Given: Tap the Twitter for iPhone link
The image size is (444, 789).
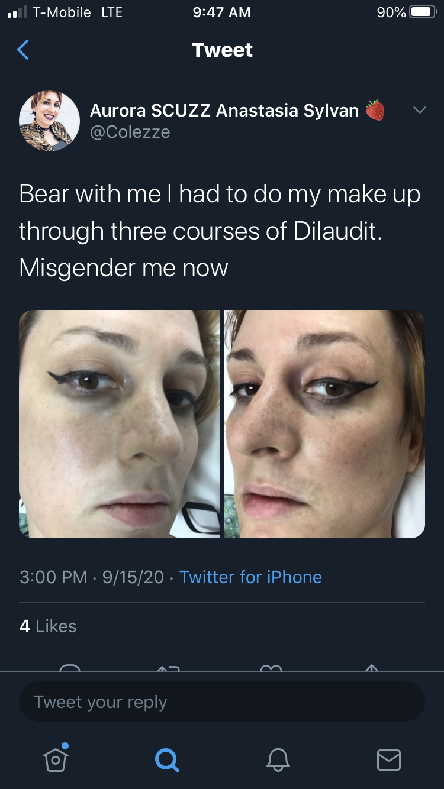Looking at the screenshot, I should [x=250, y=577].
